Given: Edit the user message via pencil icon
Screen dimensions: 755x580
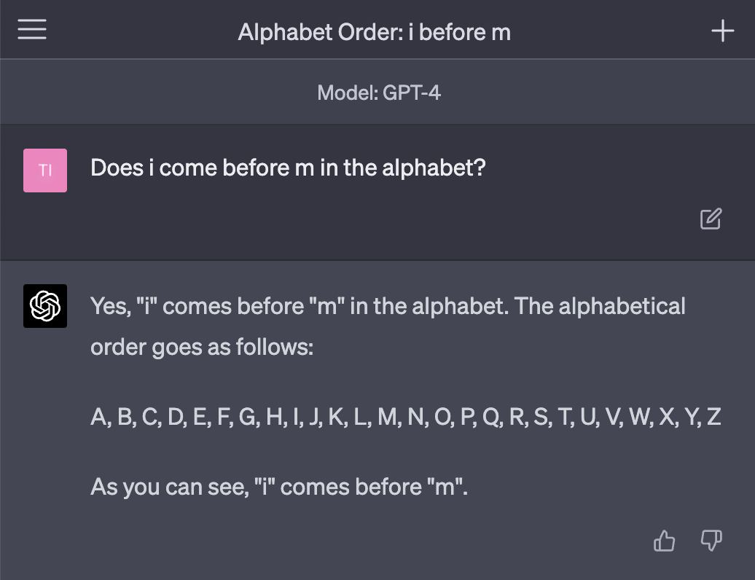Looking at the screenshot, I should point(711,219).
